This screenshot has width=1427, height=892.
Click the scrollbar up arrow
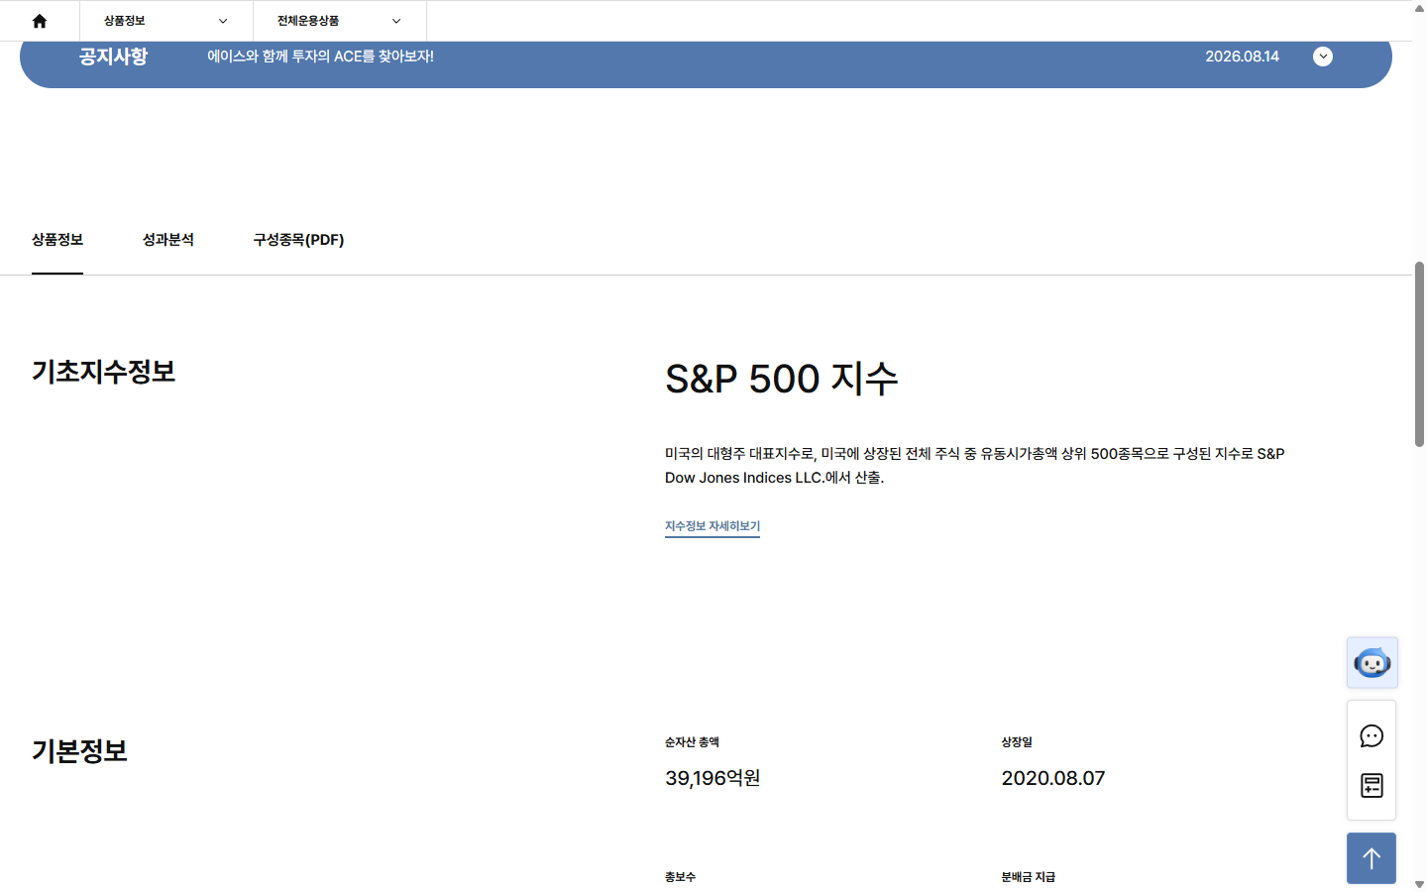click(x=1419, y=8)
